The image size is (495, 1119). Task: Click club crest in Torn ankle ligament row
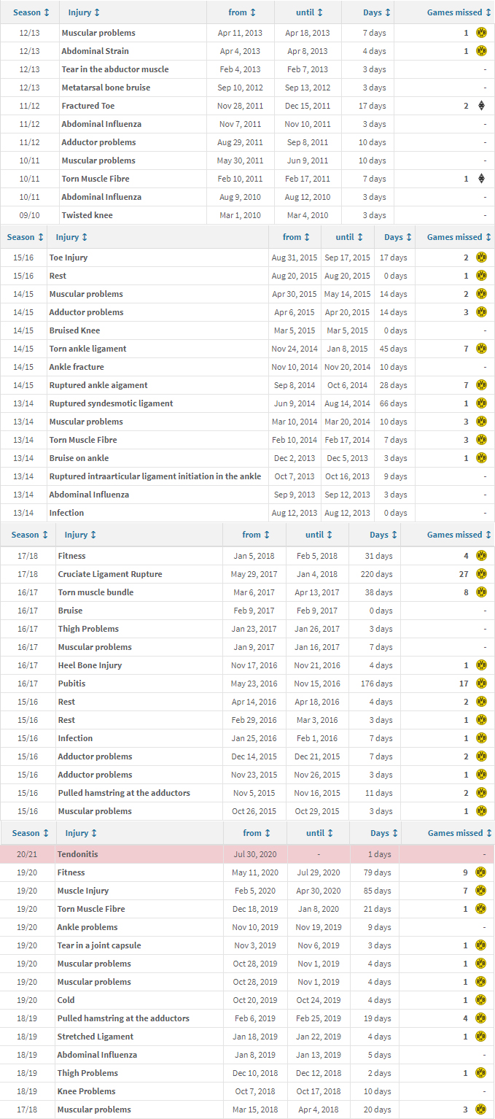coord(481,349)
